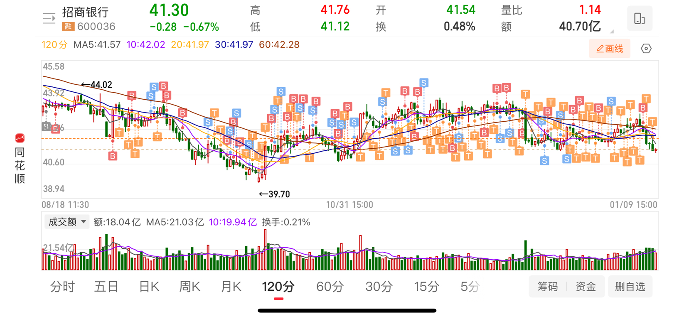Click 删自选 to remove from watchlist
Image resolution: width=694 pixels, height=319 pixels.
(x=630, y=287)
